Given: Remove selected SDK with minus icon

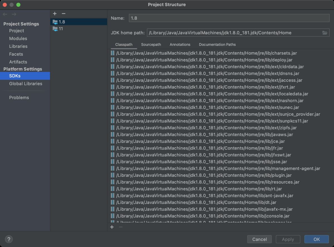Looking at the screenshot, I should tap(63, 14).
